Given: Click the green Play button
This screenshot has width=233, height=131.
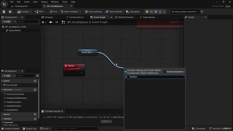Looking at the screenshot, I should 147,12.
